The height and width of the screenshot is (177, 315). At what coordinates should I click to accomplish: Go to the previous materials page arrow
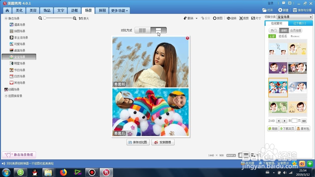tap(278, 121)
